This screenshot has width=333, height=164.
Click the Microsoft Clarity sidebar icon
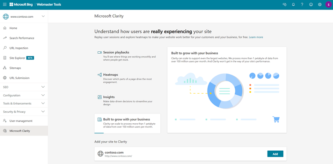point(5,131)
